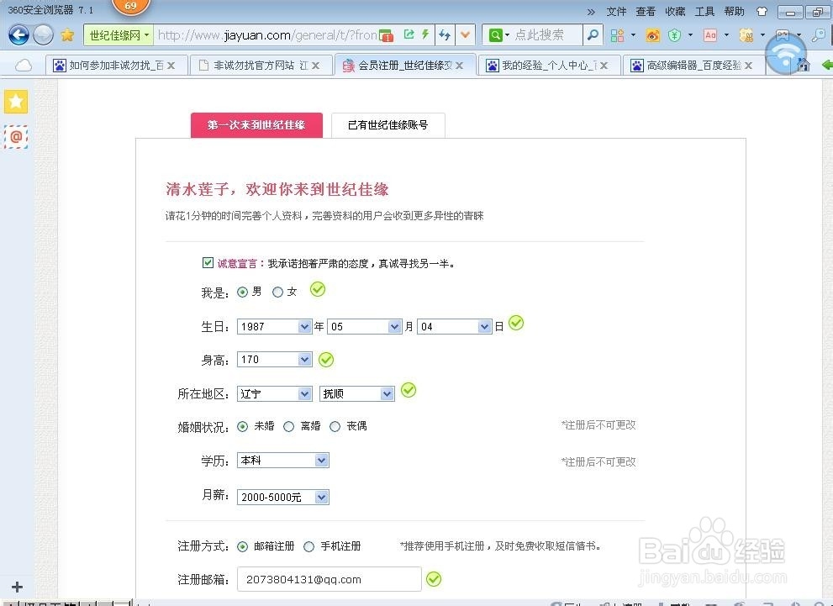This screenshot has width=833, height=606.
Task: Click the blue refresh arrows icon
Action: pos(445,35)
